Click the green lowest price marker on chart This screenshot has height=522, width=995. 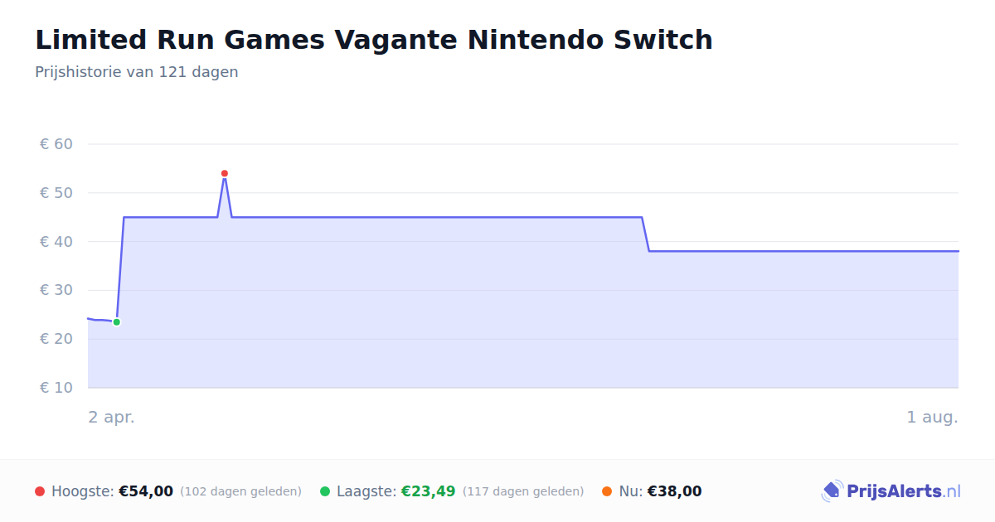[116, 322]
